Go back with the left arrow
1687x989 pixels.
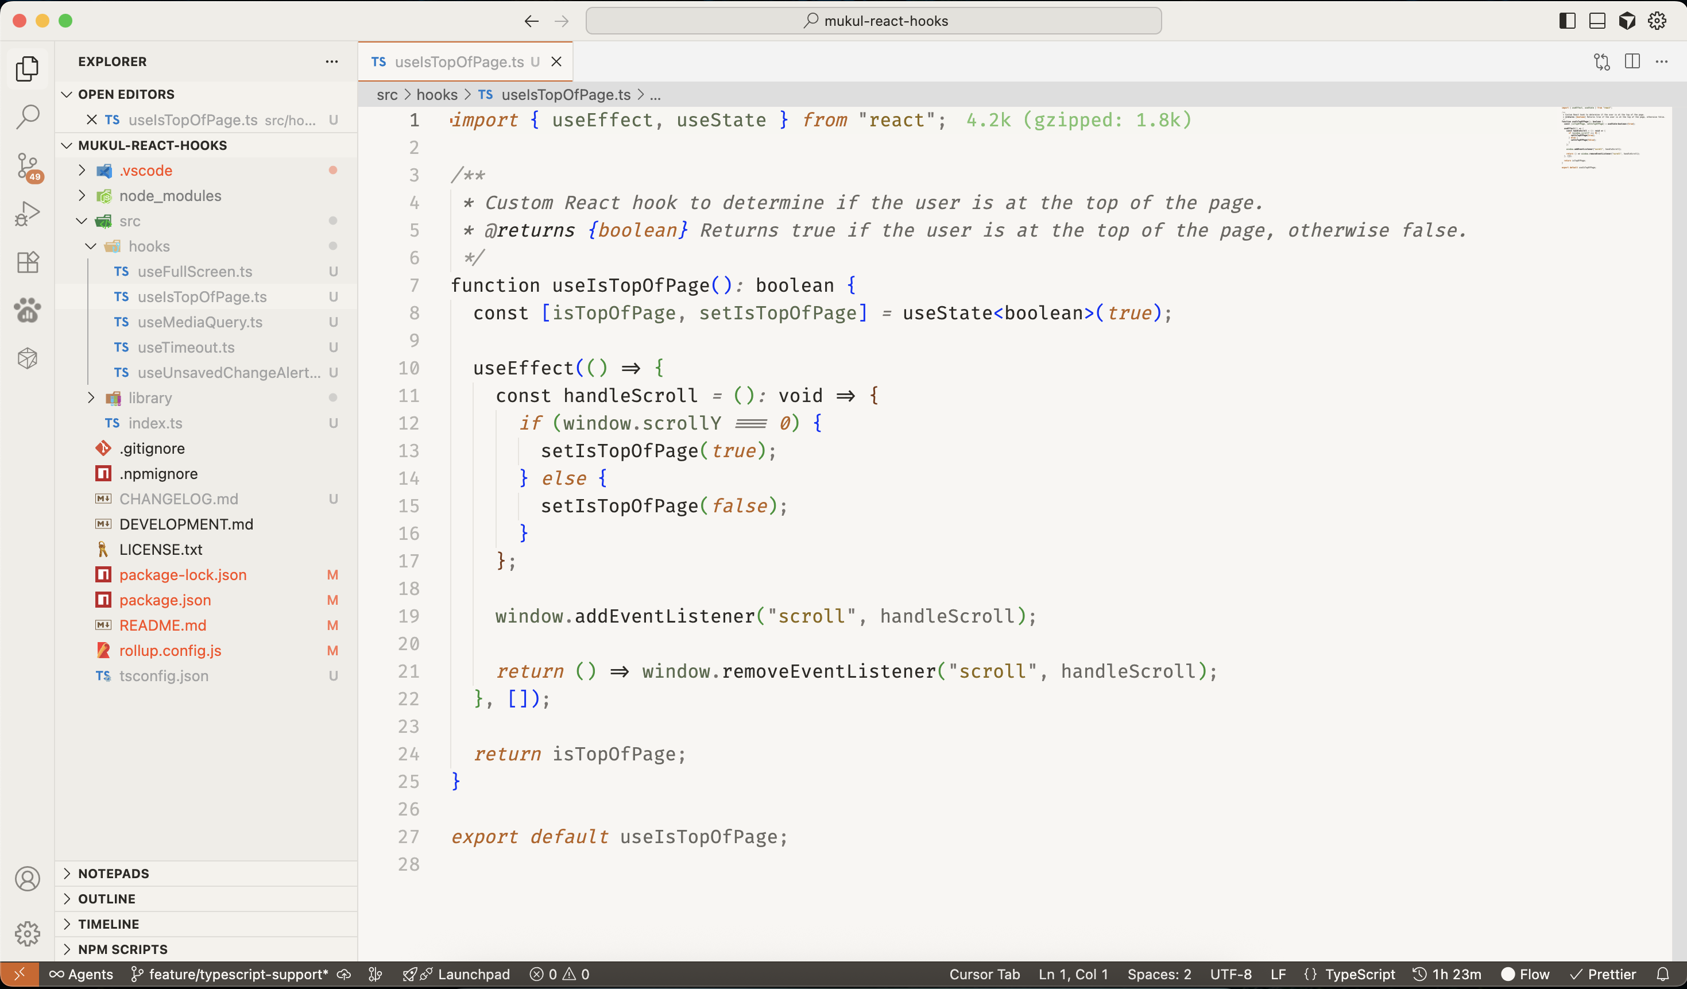pos(532,21)
